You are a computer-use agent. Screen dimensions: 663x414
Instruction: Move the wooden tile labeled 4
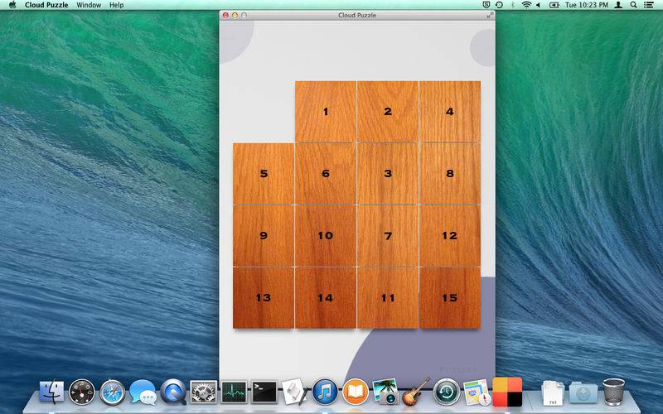pyautogui.click(x=450, y=112)
